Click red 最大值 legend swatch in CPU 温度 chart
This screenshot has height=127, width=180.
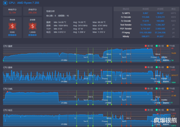146,46
